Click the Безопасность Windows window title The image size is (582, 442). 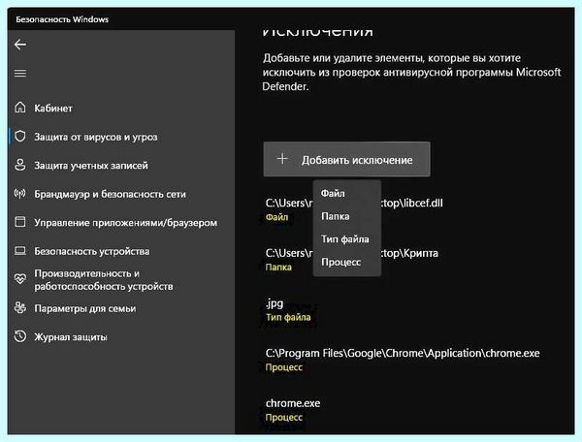(x=62, y=19)
